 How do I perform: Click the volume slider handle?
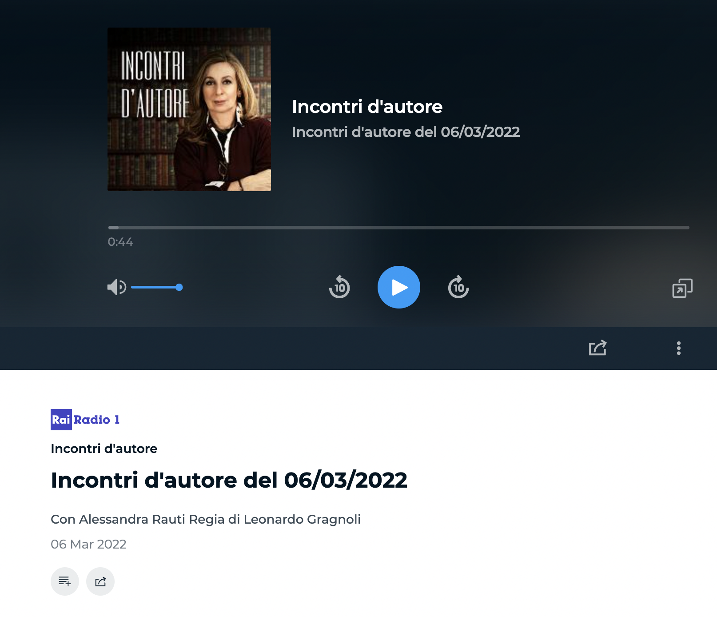click(179, 287)
